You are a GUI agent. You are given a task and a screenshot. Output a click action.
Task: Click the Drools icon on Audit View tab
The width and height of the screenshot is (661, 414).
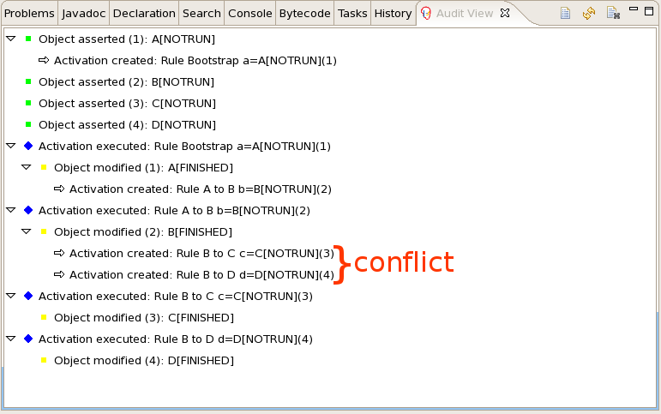coord(426,14)
